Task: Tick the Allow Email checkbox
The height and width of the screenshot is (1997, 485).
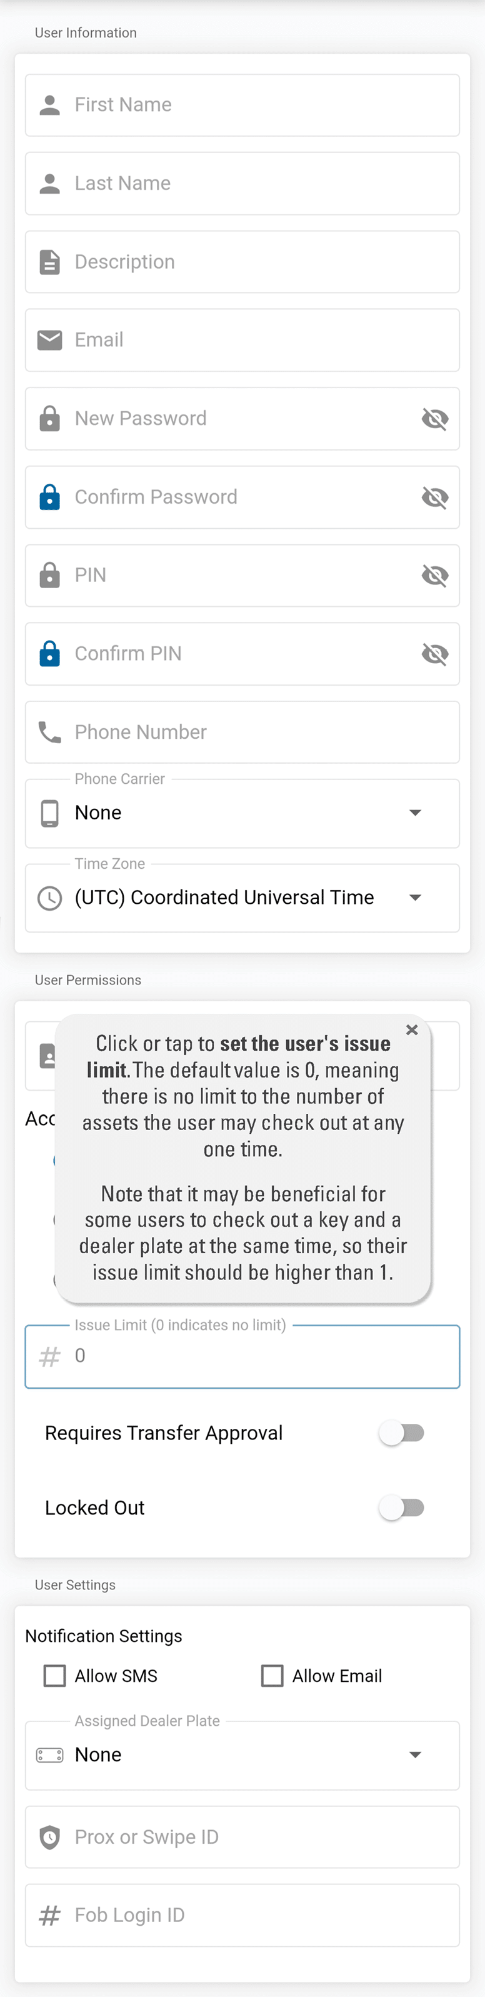Action: (272, 1675)
